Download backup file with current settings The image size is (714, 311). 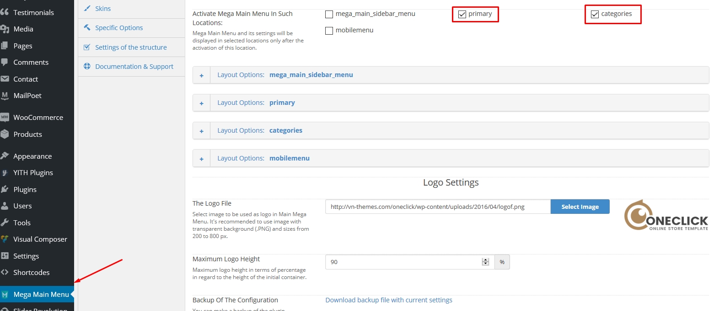tap(388, 300)
